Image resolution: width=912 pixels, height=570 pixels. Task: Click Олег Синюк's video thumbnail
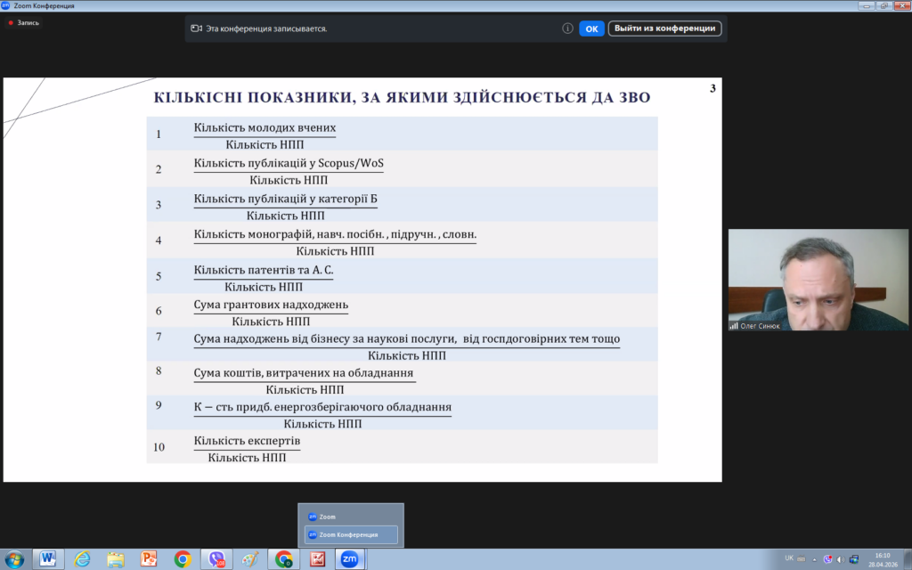(819, 281)
